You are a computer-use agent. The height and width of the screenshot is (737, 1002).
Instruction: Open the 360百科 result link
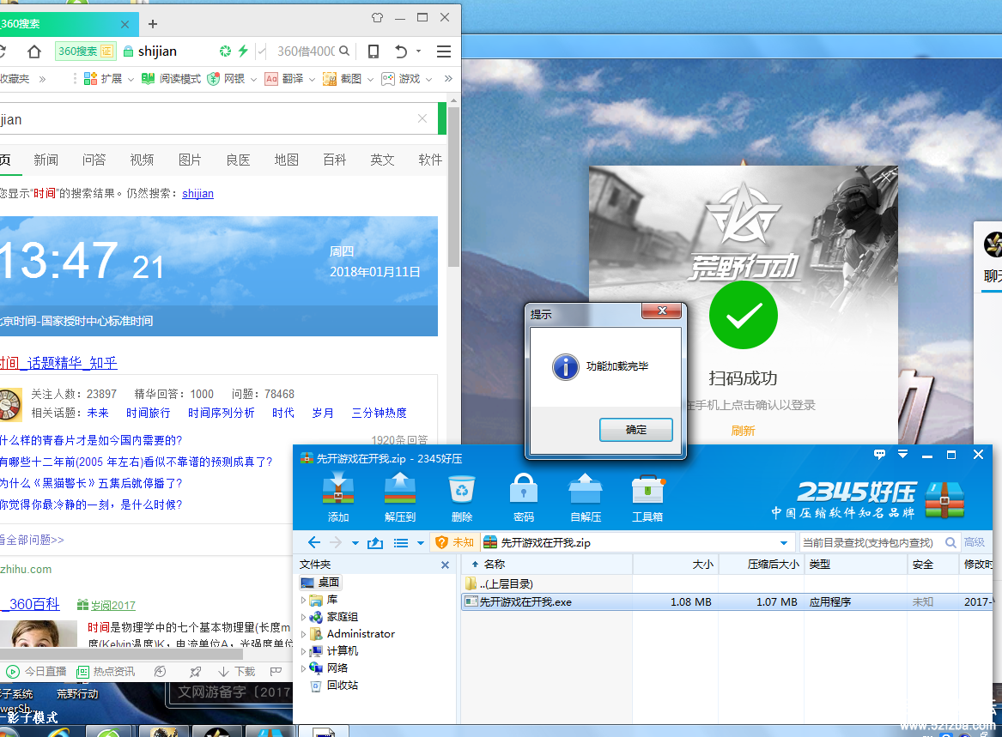[32, 604]
